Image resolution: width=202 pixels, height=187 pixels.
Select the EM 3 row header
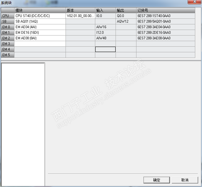point(8,44)
